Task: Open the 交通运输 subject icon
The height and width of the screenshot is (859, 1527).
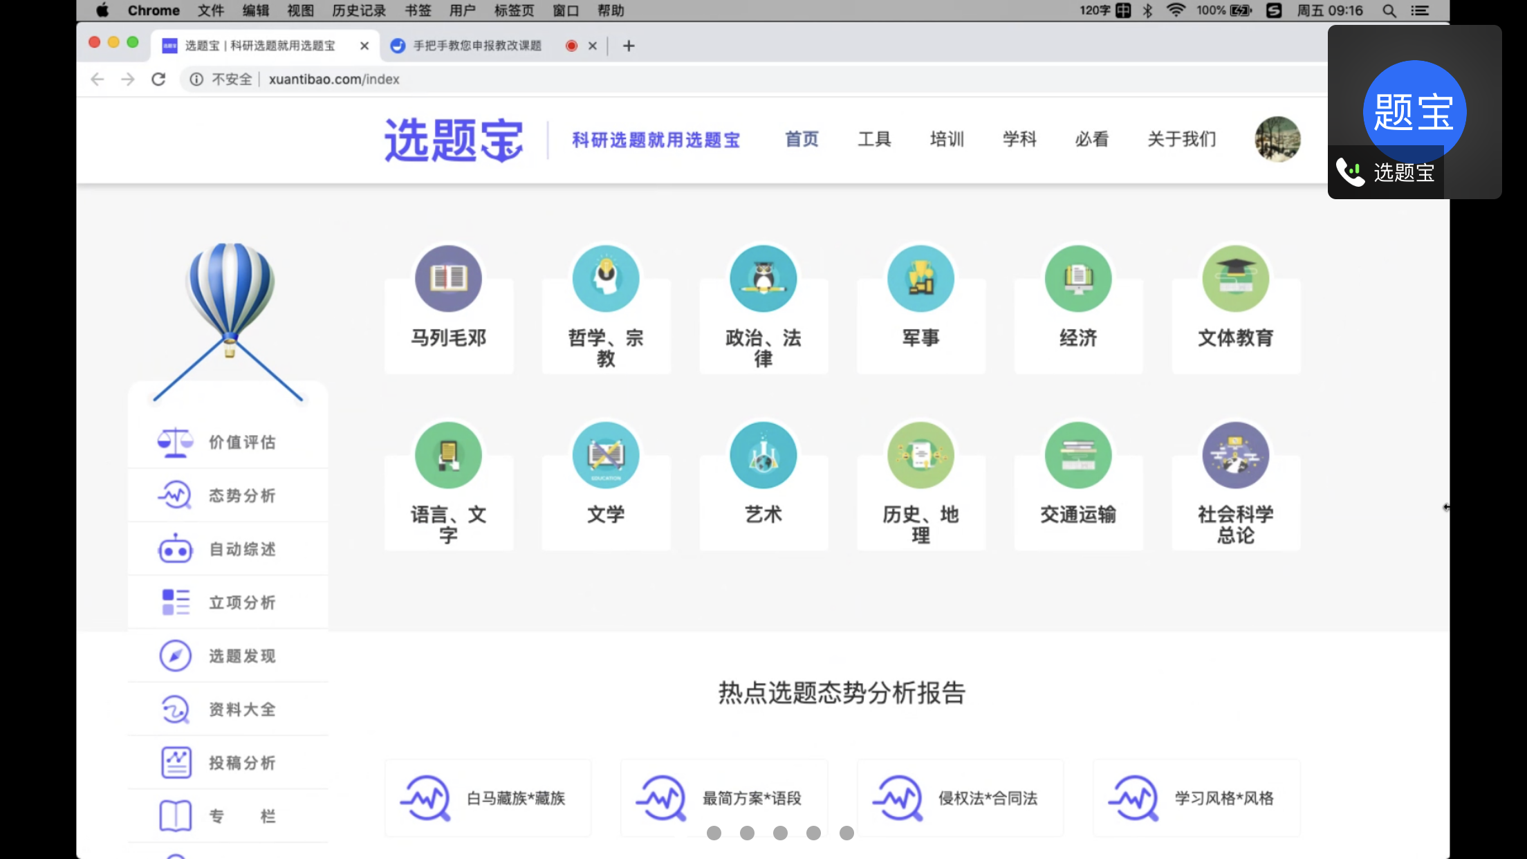Action: [x=1078, y=455]
